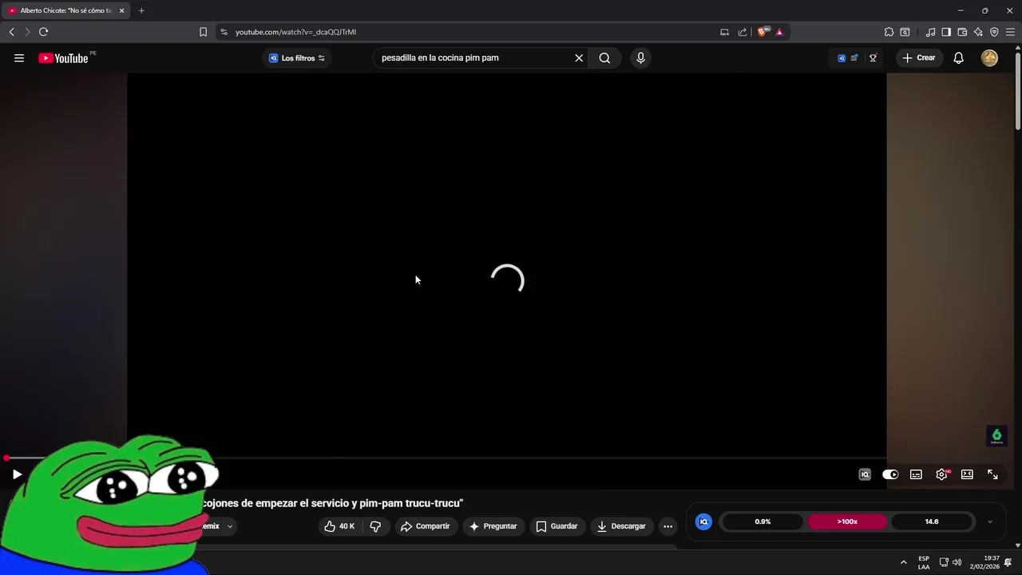This screenshot has height=575, width=1022.
Task: Like the video with 40 K likes
Action: (339, 526)
